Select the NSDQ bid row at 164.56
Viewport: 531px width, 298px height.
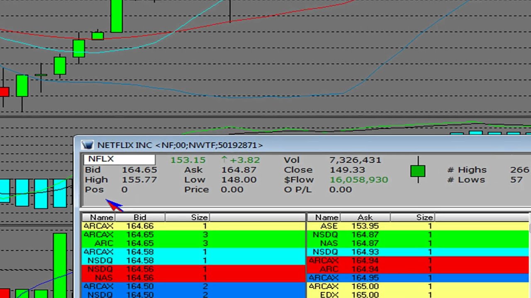(193, 269)
